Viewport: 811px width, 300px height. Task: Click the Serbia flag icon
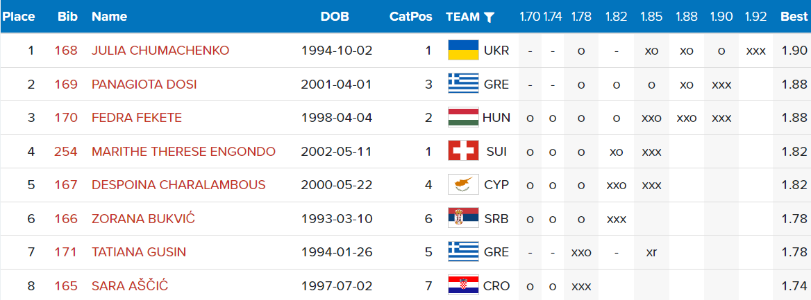point(463,218)
